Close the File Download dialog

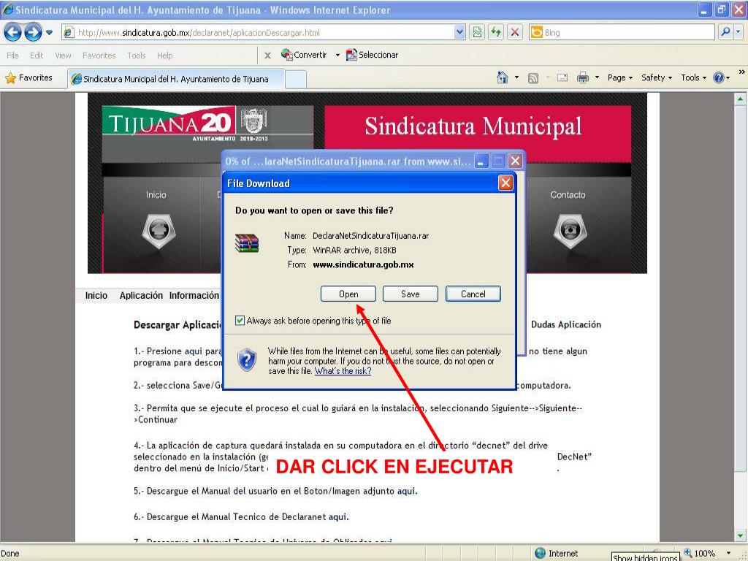pyautogui.click(x=505, y=183)
